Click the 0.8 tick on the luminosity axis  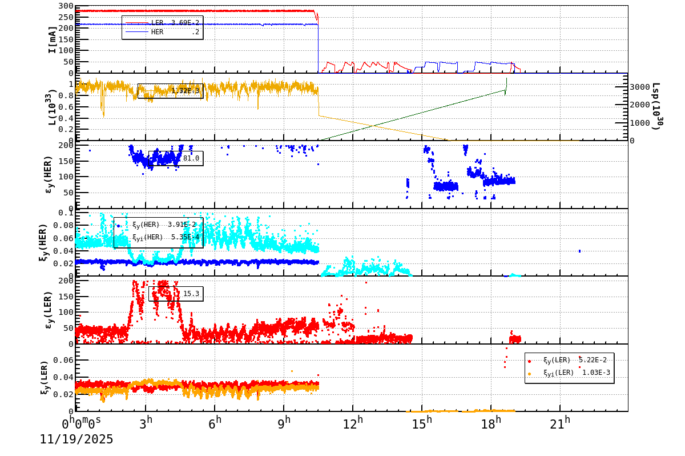point(66,95)
